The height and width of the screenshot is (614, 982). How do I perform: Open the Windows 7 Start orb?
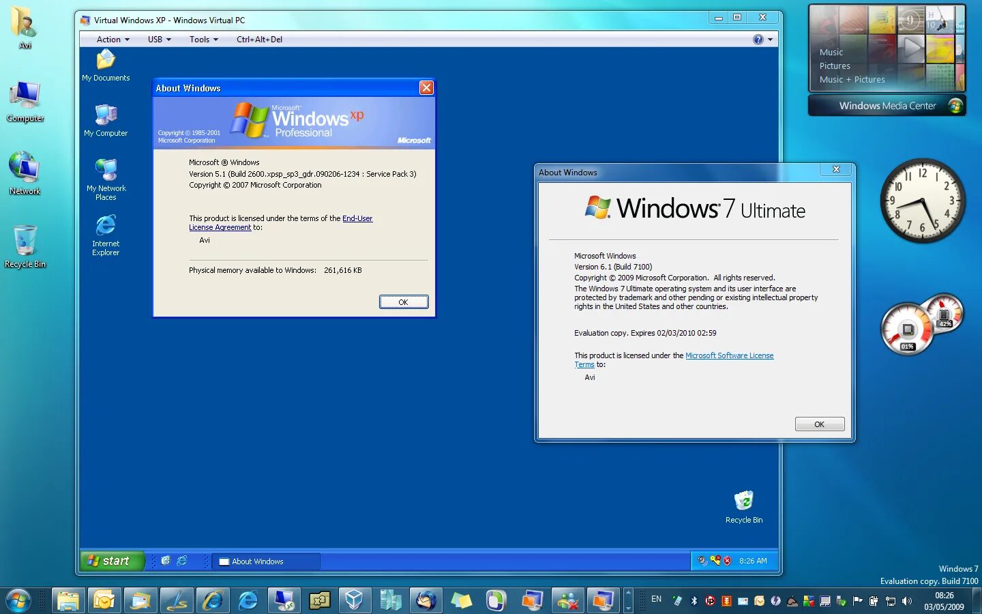coord(18,600)
